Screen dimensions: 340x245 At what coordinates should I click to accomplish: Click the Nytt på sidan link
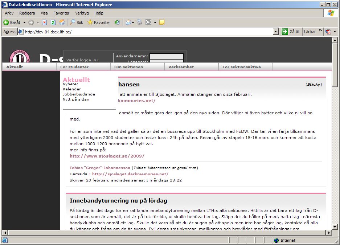(76, 99)
